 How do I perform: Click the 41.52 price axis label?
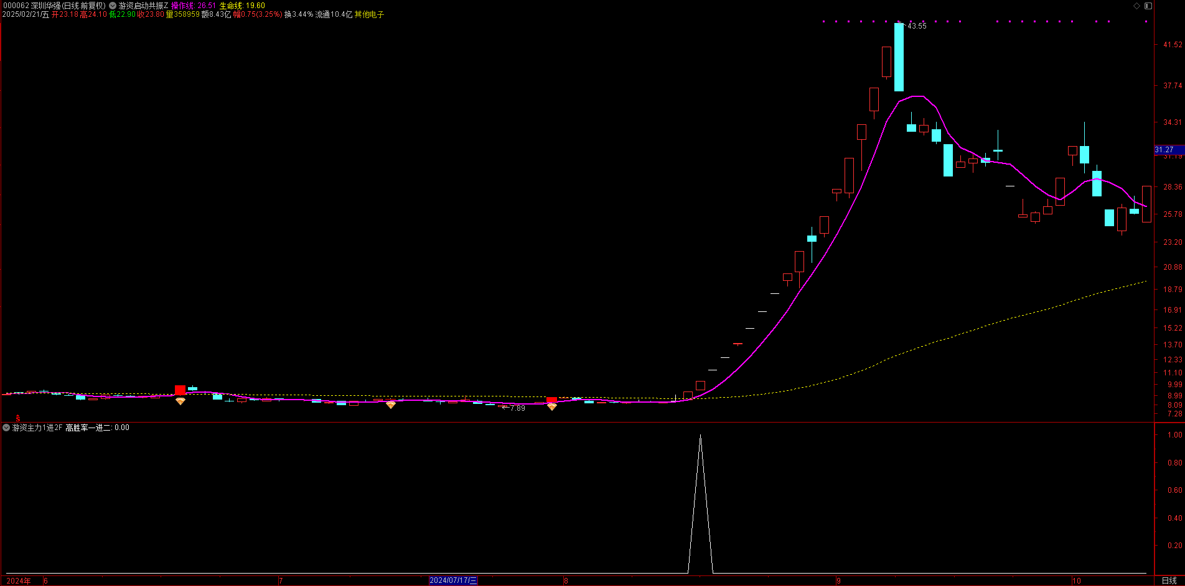(1173, 45)
